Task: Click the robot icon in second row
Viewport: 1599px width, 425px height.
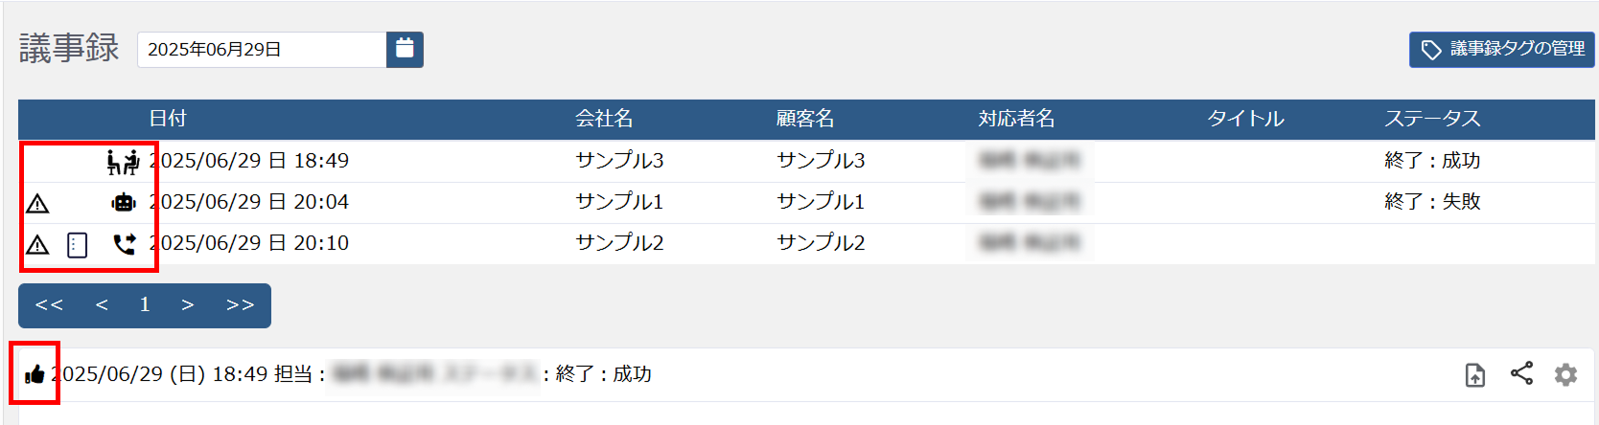Action: point(124,202)
